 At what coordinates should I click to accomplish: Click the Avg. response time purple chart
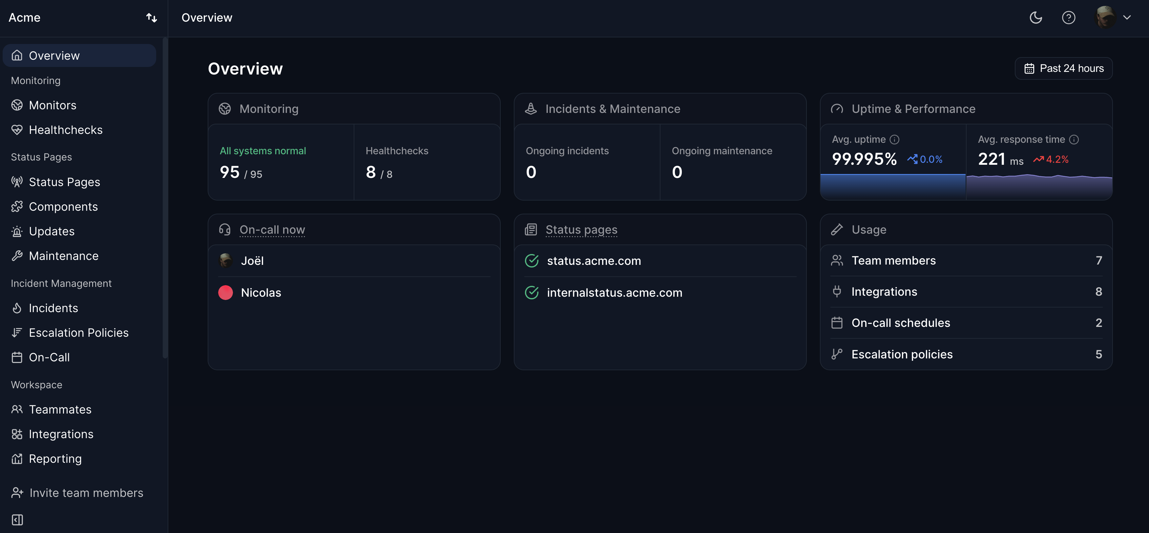pos(1039,187)
